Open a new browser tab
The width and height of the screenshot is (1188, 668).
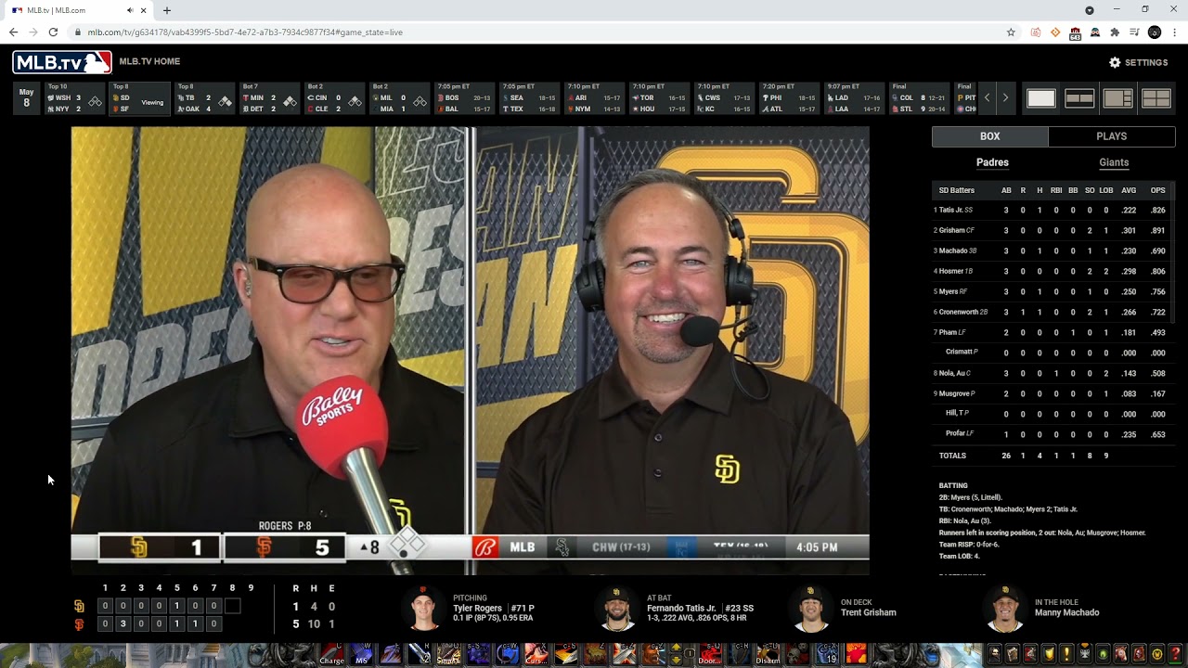pyautogui.click(x=167, y=10)
